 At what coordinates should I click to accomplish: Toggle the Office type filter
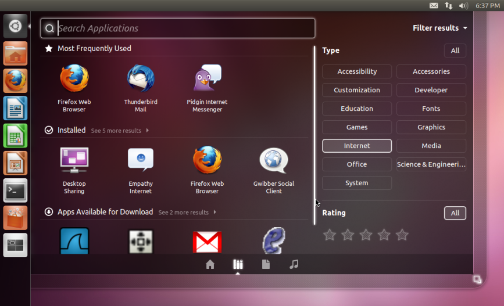[x=357, y=164]
